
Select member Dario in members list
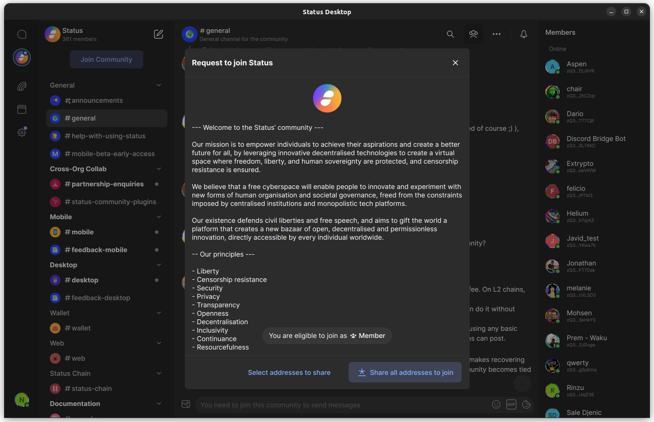pos(594,117)
